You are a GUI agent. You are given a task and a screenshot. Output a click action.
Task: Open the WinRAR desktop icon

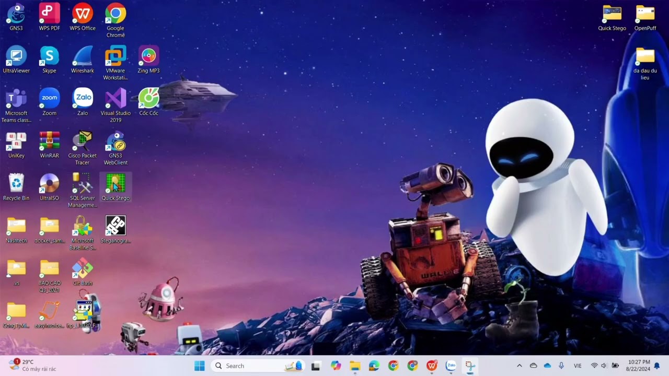[49, 143]
